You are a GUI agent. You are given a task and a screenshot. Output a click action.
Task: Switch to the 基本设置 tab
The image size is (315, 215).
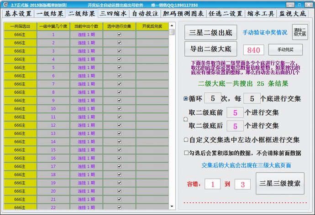pos(18,14)
